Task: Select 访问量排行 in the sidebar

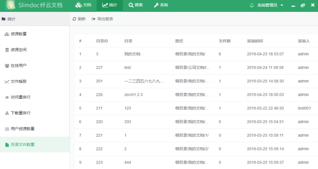Action: click(35, 97)
